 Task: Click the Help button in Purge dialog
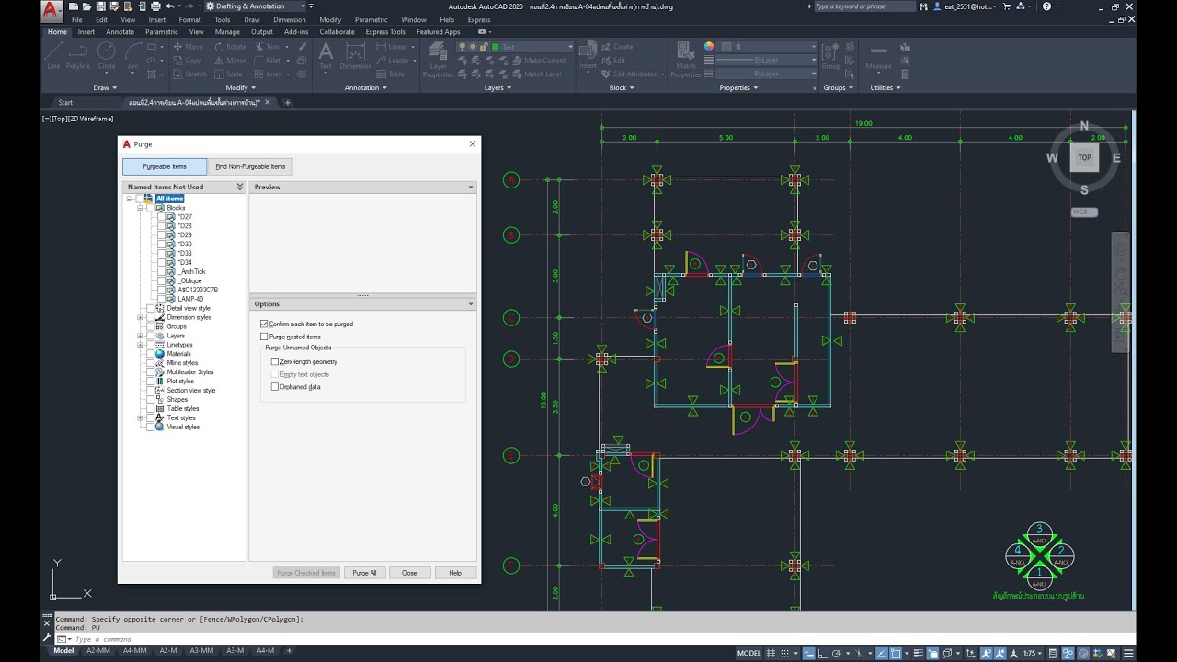point(454,573)
